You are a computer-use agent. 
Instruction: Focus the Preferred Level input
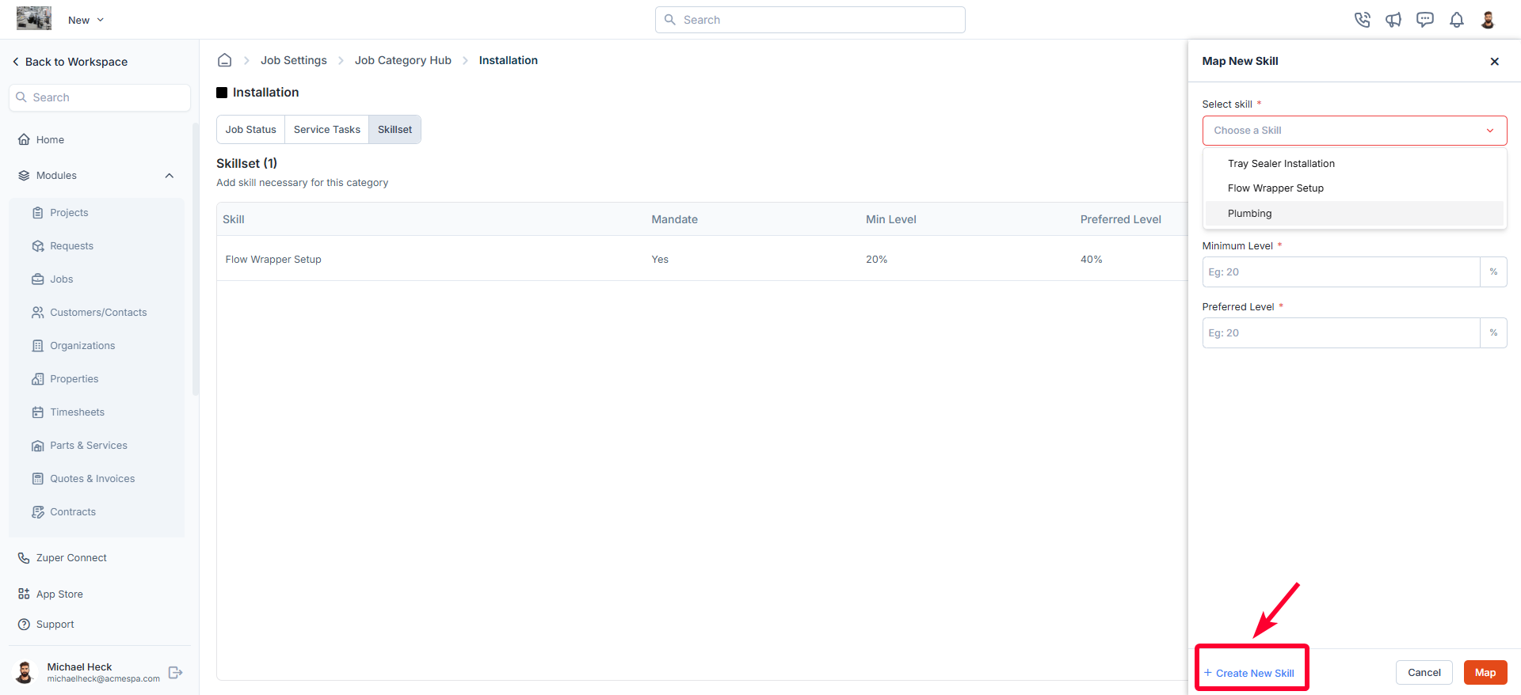1341,332
